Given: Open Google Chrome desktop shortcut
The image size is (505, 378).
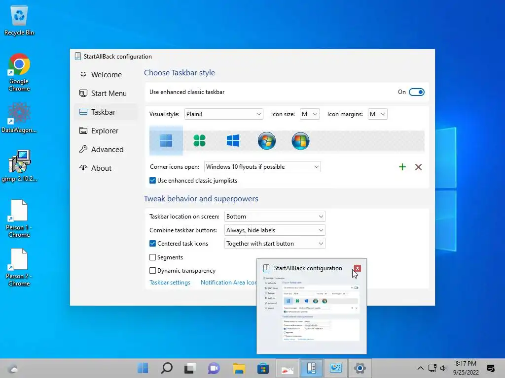Looking at the screenshot, I should coord(19,73).
